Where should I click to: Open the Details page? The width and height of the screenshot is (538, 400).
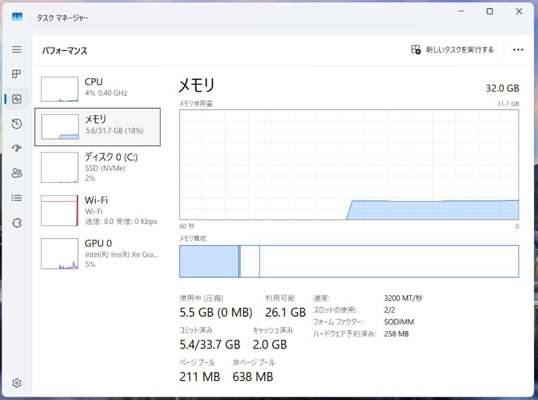pos(16,198)
